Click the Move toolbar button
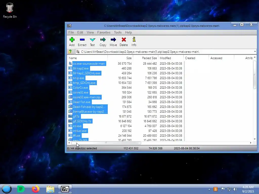The image size is (259, 194). (x=113, y=42)
